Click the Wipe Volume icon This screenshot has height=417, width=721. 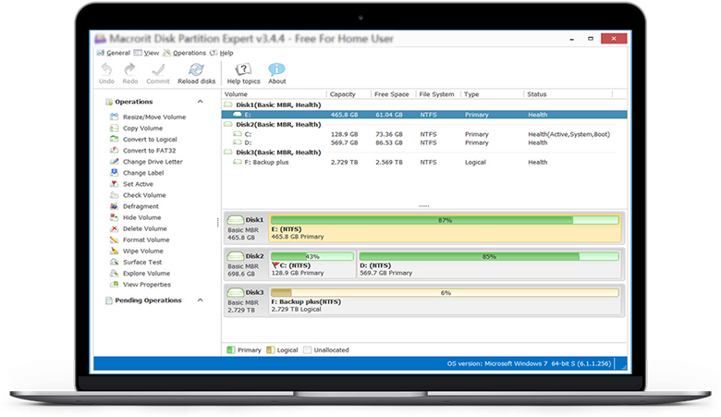coord(114,251)
